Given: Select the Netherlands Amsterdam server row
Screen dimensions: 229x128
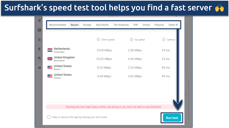Looking at the screenshot, I should [62, 50].
